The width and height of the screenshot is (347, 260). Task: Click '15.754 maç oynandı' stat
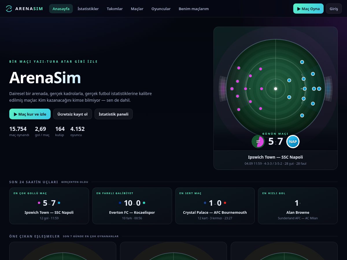[x=19, y=131]
